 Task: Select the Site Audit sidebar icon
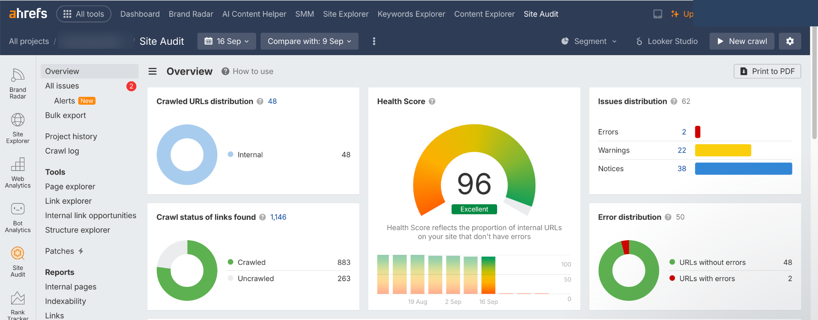18,262
